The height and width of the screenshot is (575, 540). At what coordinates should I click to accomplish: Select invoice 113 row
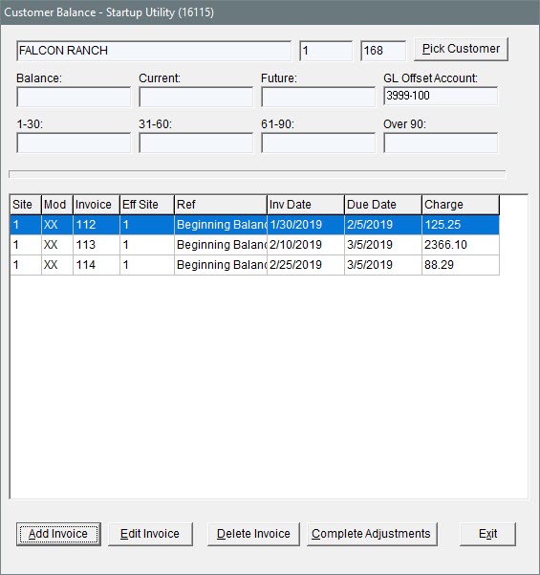(254, 245)
